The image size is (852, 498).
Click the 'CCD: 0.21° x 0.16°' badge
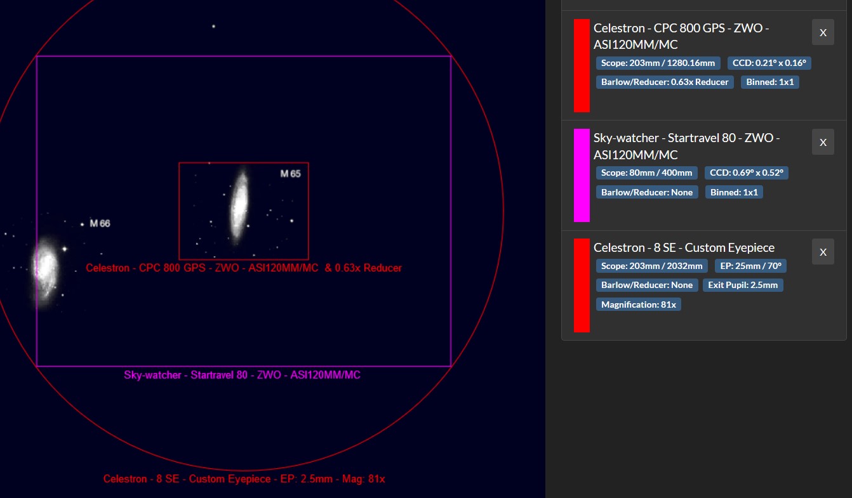[x=769, y=63]
